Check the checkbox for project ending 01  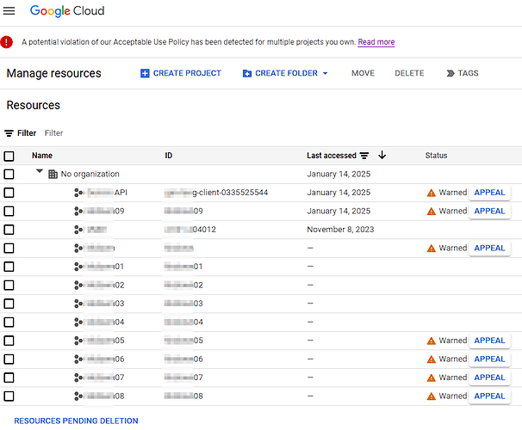(9, 267)
